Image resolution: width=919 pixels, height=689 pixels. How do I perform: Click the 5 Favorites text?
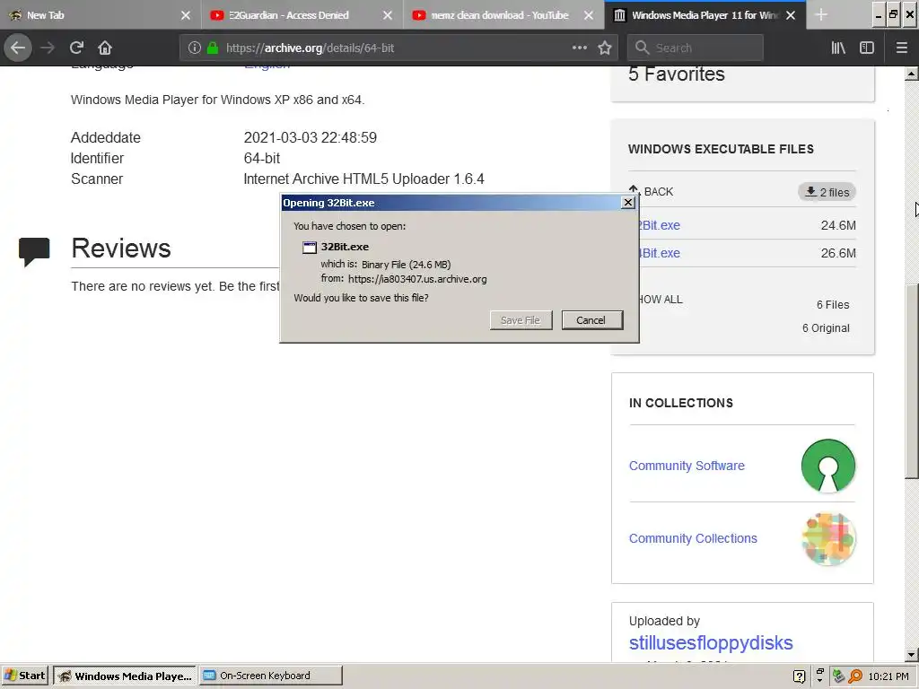click(677, 74)
